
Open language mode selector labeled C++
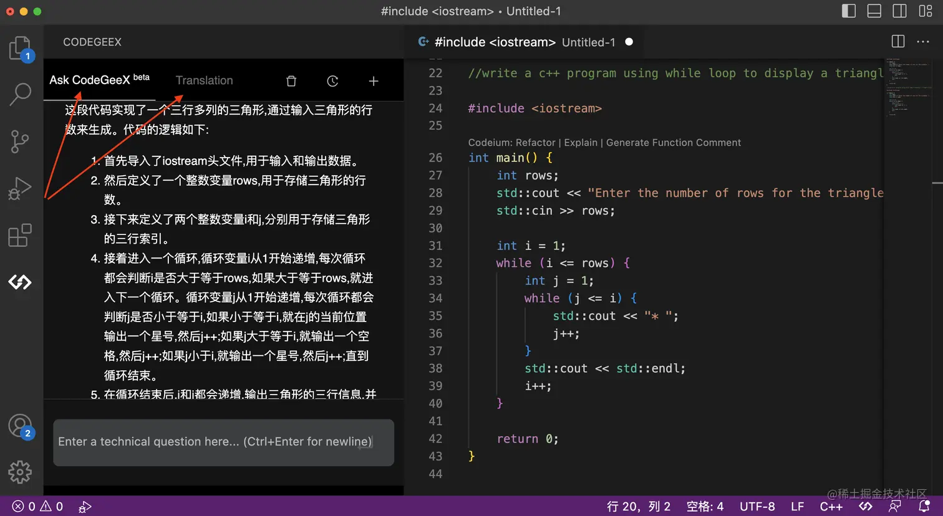click(x=831, y=506)
